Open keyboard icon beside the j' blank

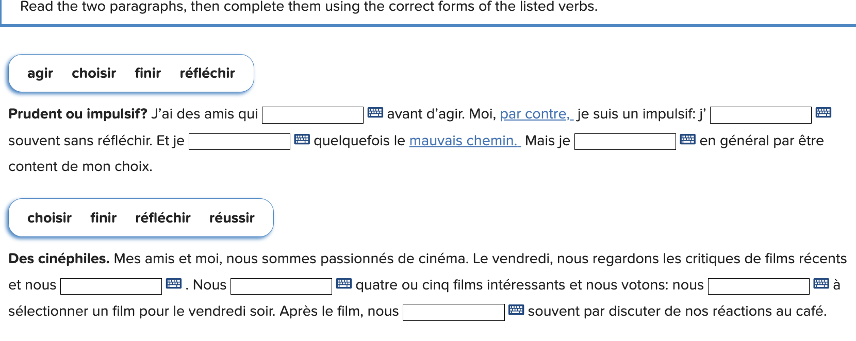[823, 112]
